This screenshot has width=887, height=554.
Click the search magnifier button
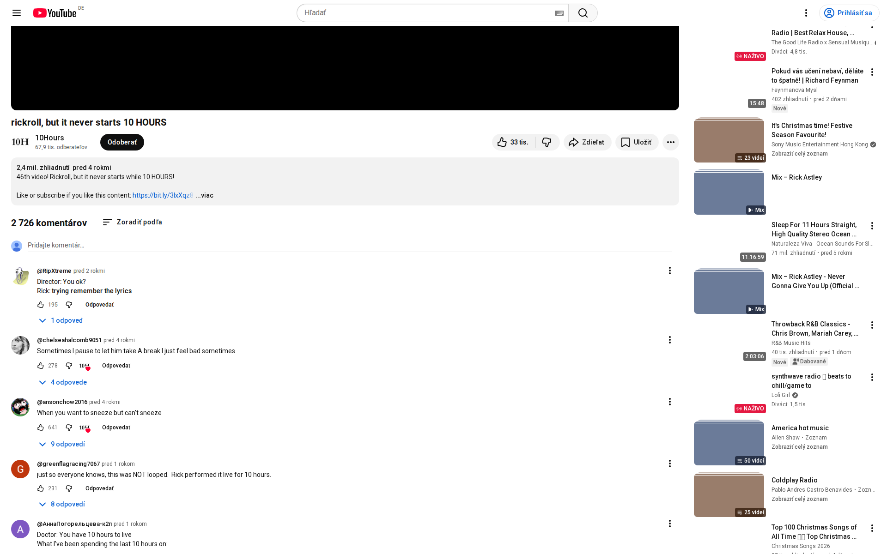pos(583,13)
